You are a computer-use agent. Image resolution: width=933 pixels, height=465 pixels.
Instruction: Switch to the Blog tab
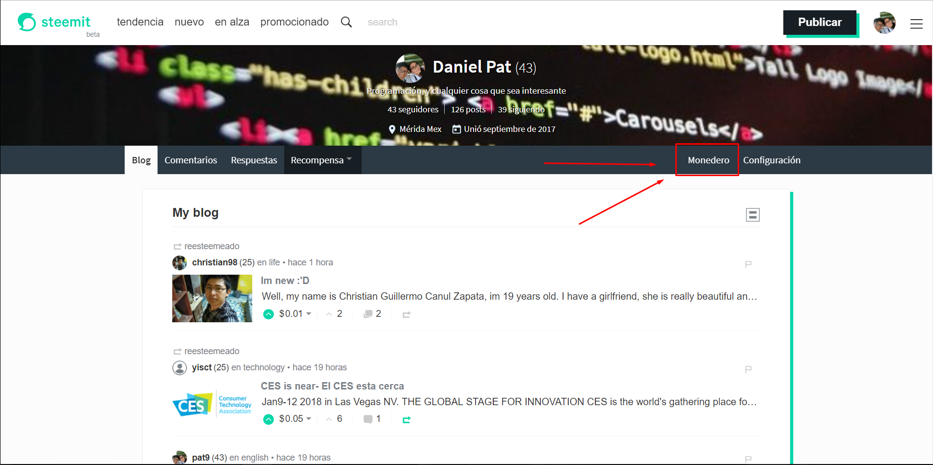(141, 160)
